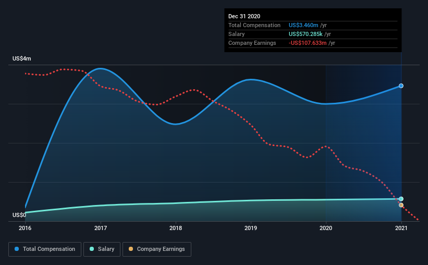This screenshot has height=265, width=428.
Task: Select the 2021 x-axis label
Action: coord(401,228)
